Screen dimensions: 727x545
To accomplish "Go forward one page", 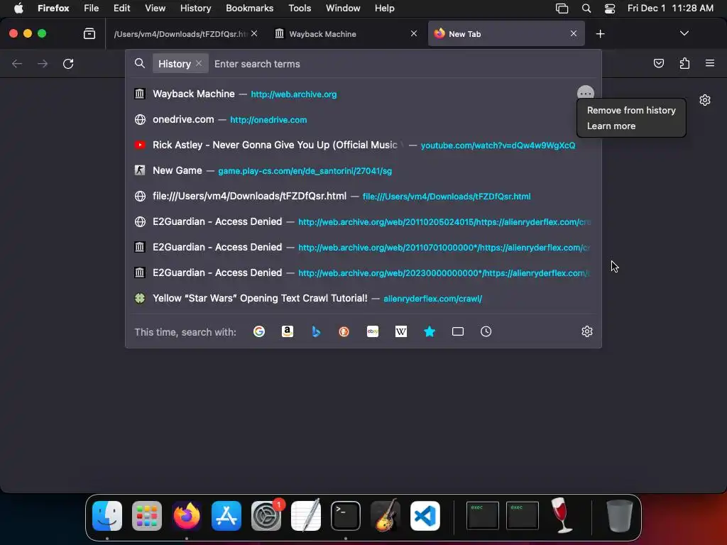I will (43, 63).
